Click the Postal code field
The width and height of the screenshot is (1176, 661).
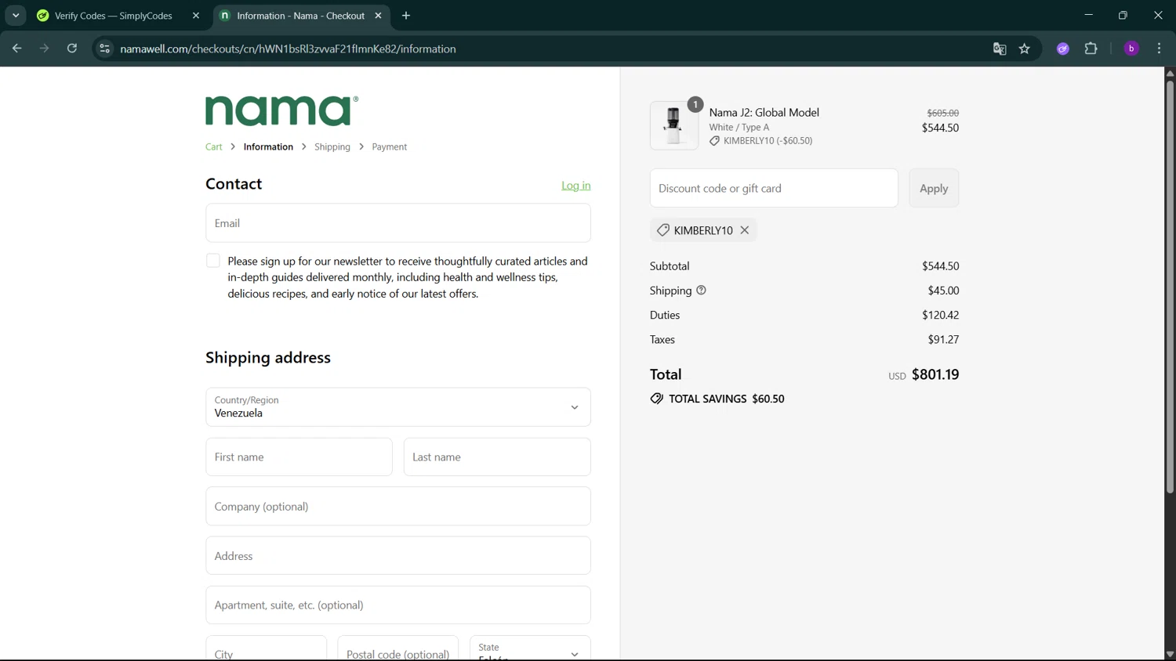click(x=398, y=648)
